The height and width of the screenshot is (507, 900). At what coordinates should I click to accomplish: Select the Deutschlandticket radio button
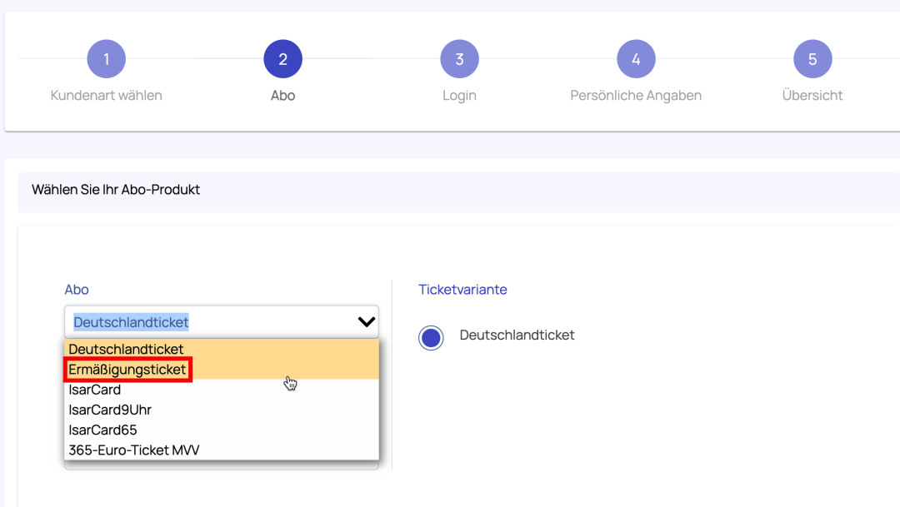pyautogui.click(x=431, y=337)
